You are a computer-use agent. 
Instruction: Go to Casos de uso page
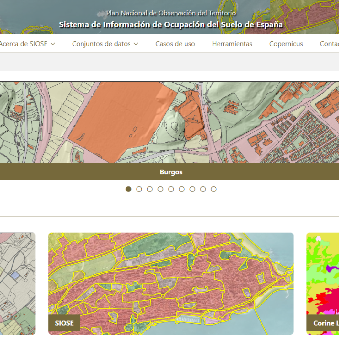click(x=175, y=44)
